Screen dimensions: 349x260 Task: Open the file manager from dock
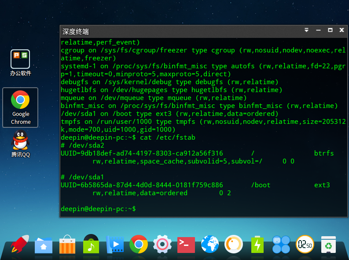click(44, 245)
